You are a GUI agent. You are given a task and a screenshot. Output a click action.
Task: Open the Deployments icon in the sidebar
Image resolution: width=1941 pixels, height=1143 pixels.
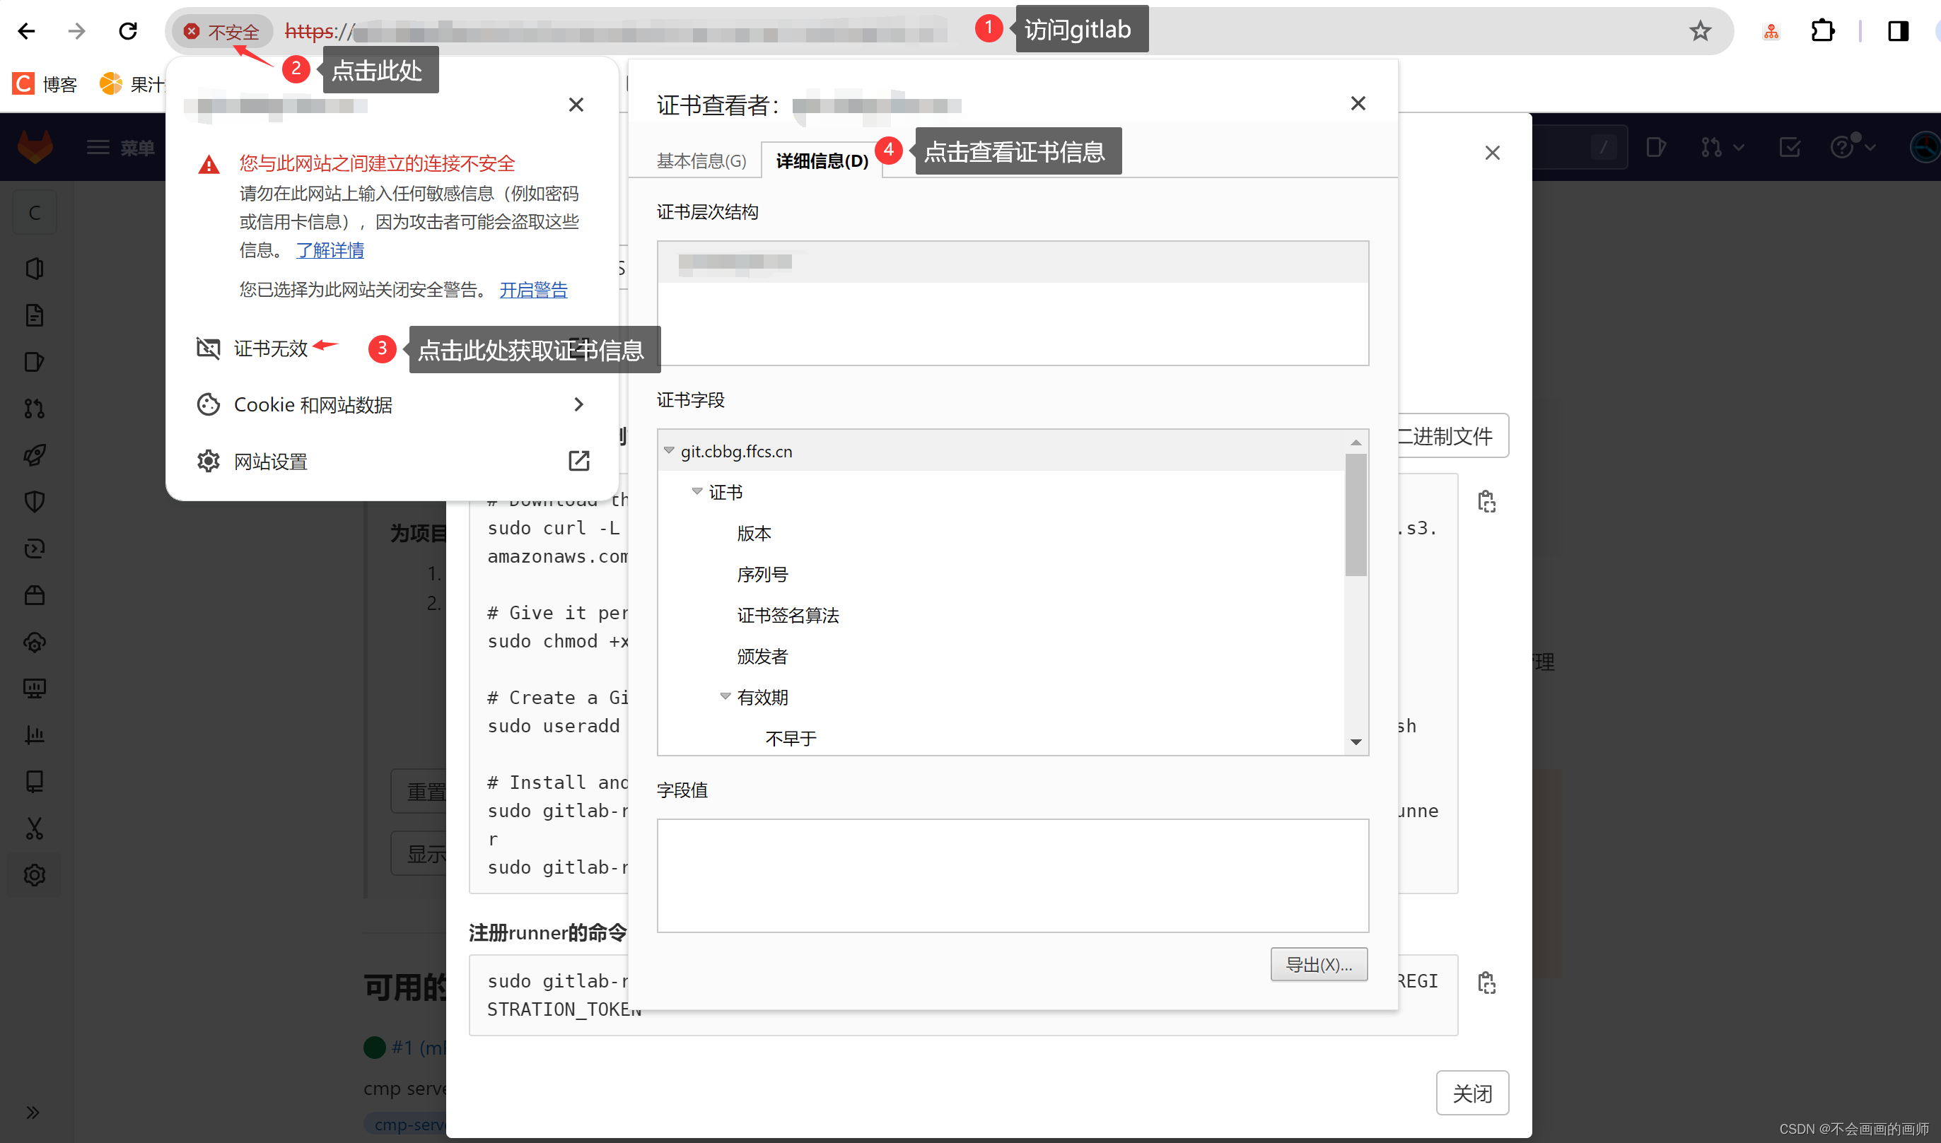(35, 549)
